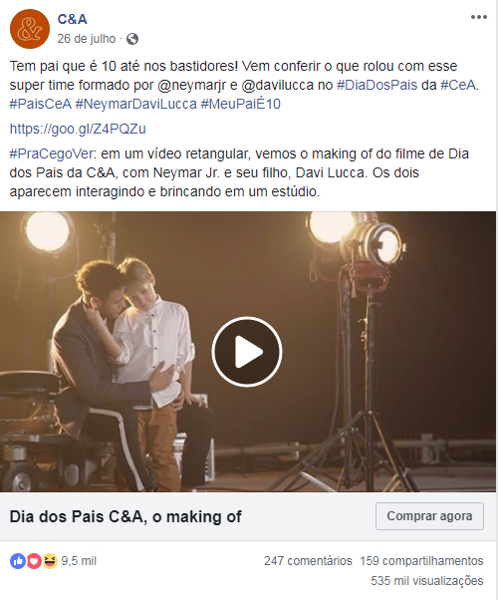Click the #PaisCeA hashtag
The image size is (498, 600).
click(41, 104)
